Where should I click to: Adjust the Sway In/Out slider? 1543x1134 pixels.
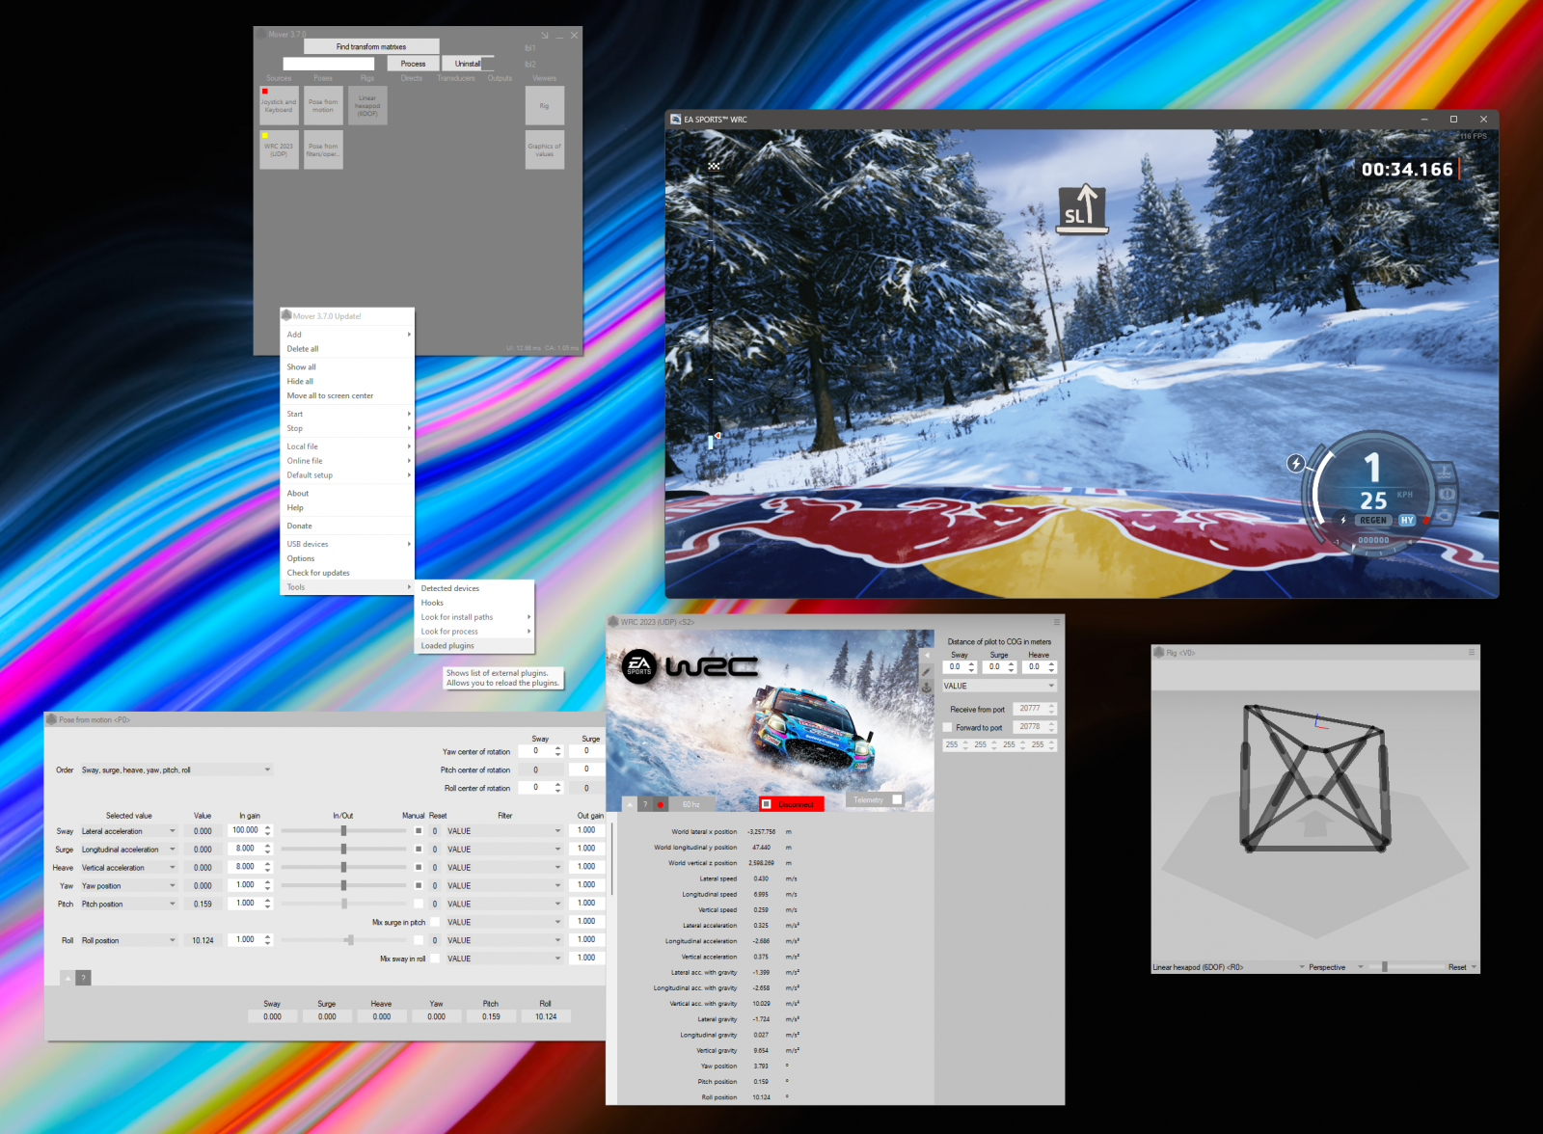click(343, 830)
